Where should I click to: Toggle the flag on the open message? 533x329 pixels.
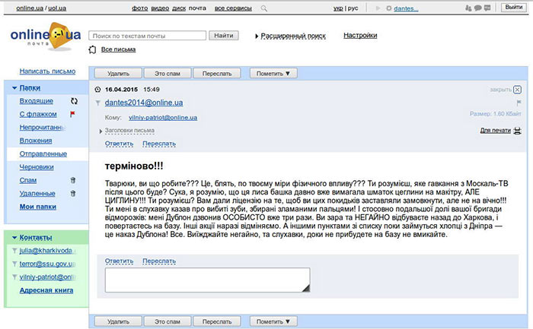[x=519, y=103]
